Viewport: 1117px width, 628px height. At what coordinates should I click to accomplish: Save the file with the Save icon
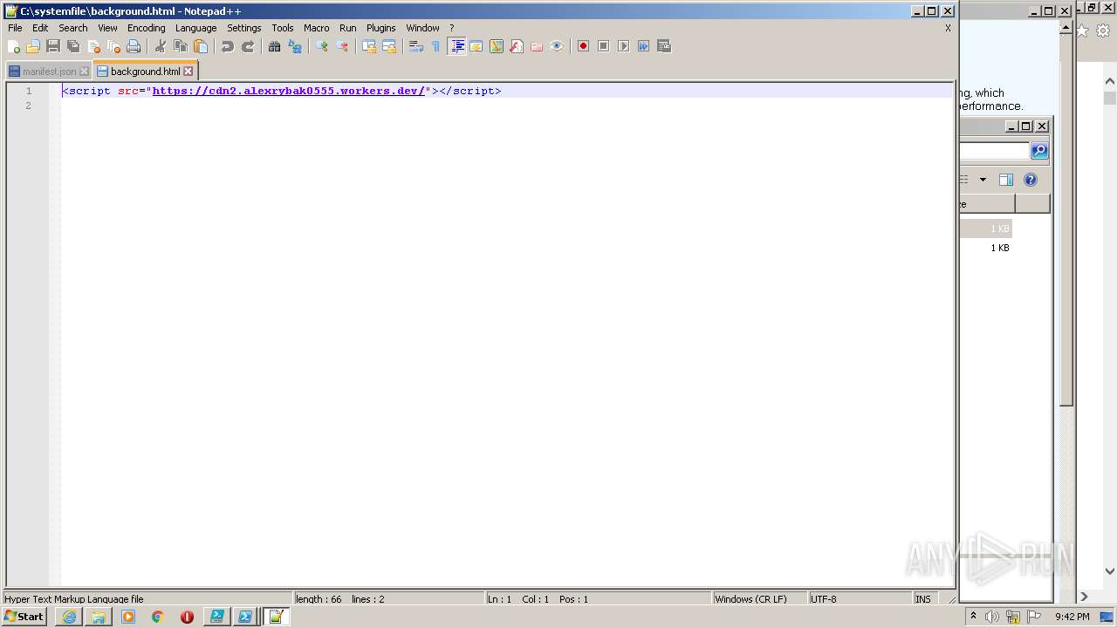pos(53,46)
